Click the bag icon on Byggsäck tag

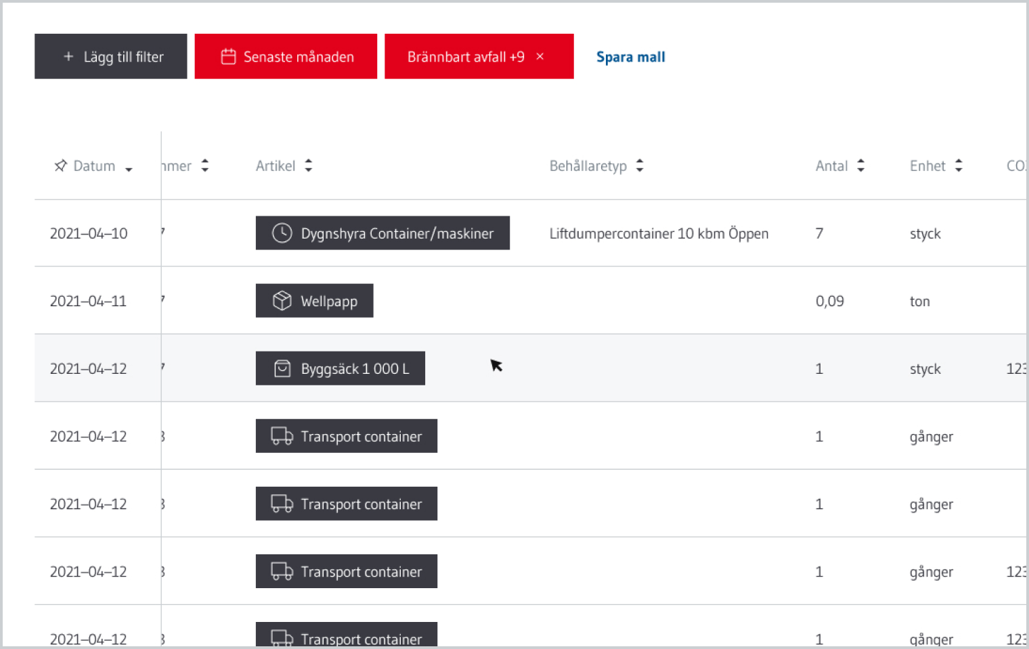click(282, 368)
